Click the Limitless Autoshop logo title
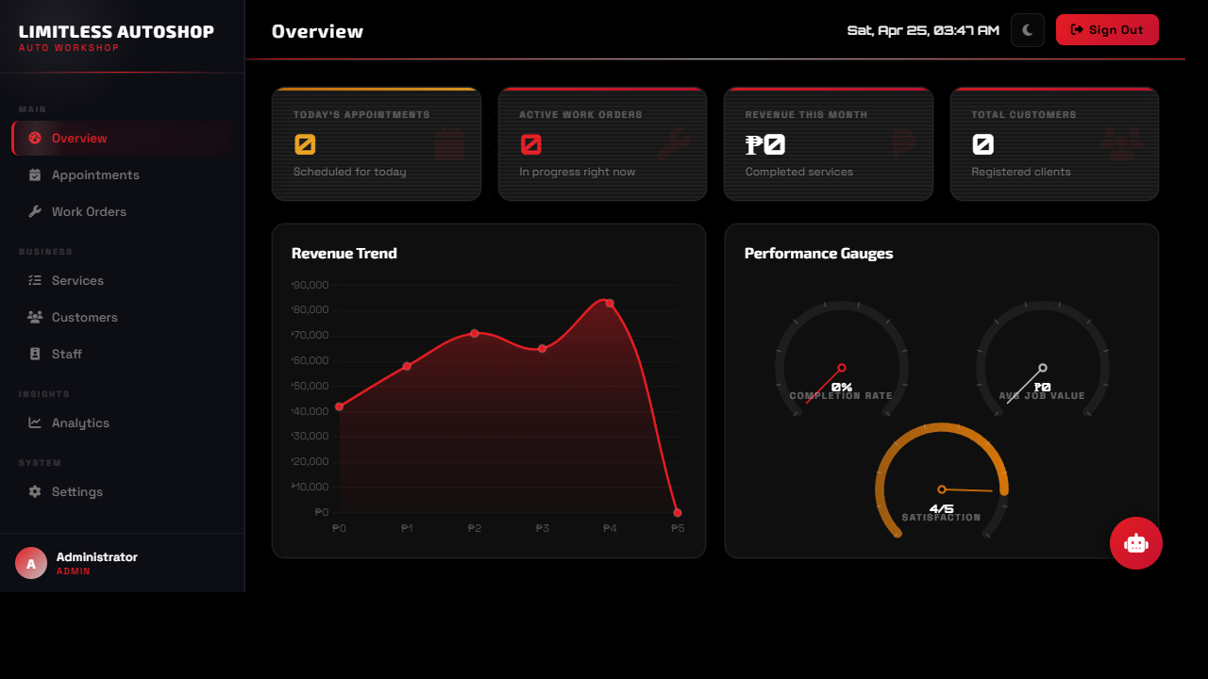The image size is (1208, 679). 116,32
